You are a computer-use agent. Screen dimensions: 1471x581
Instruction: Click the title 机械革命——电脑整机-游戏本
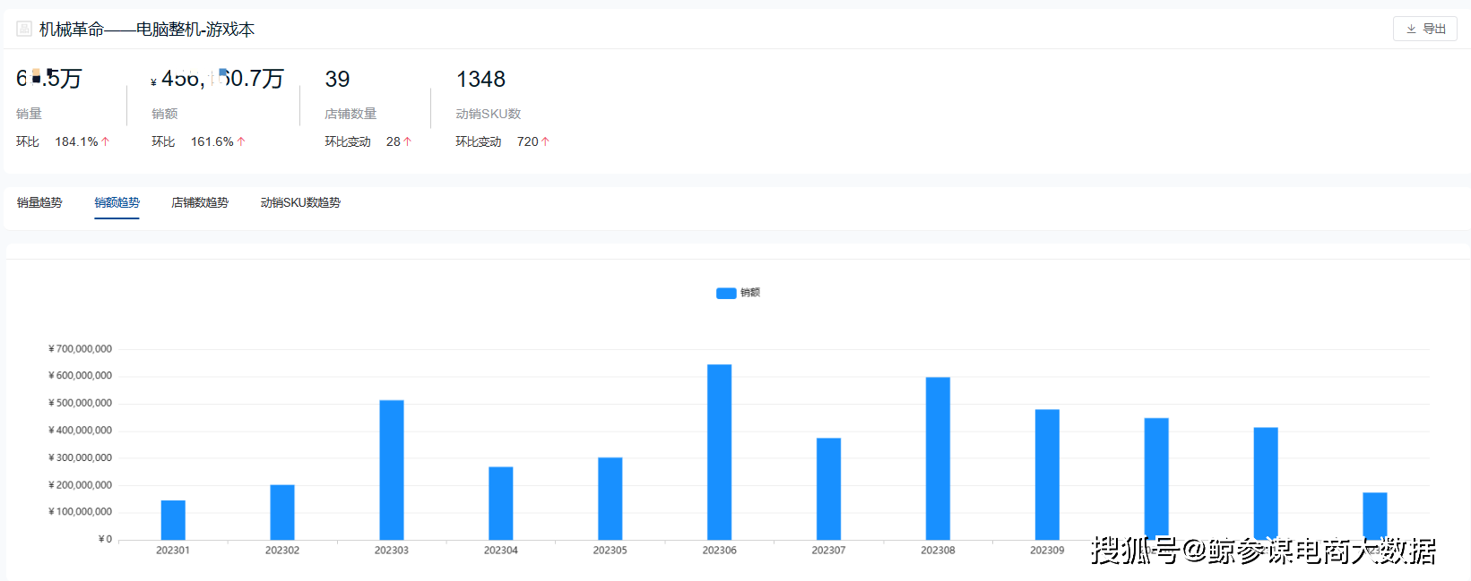[x=147, y=30]
